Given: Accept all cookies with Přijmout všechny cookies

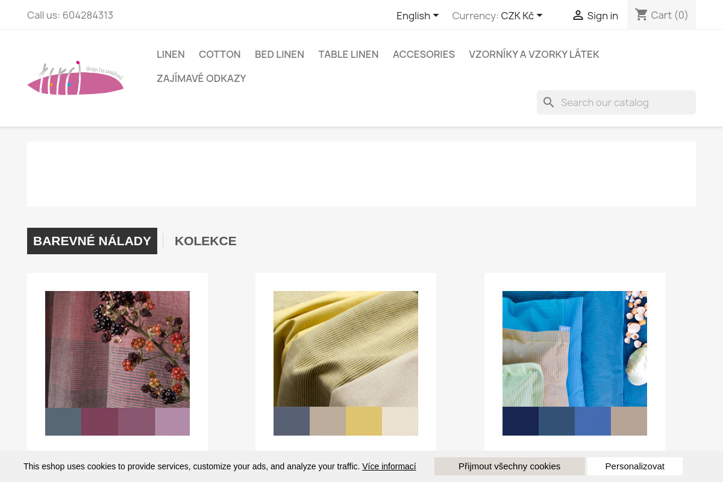Looking at the screenshot, I should [510, 466].
